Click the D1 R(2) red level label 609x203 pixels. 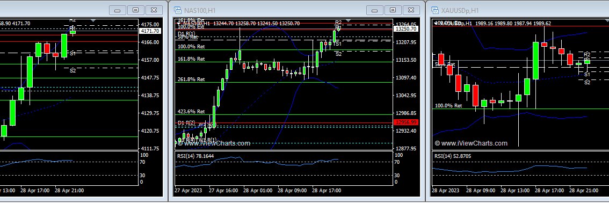click(186, 122)
